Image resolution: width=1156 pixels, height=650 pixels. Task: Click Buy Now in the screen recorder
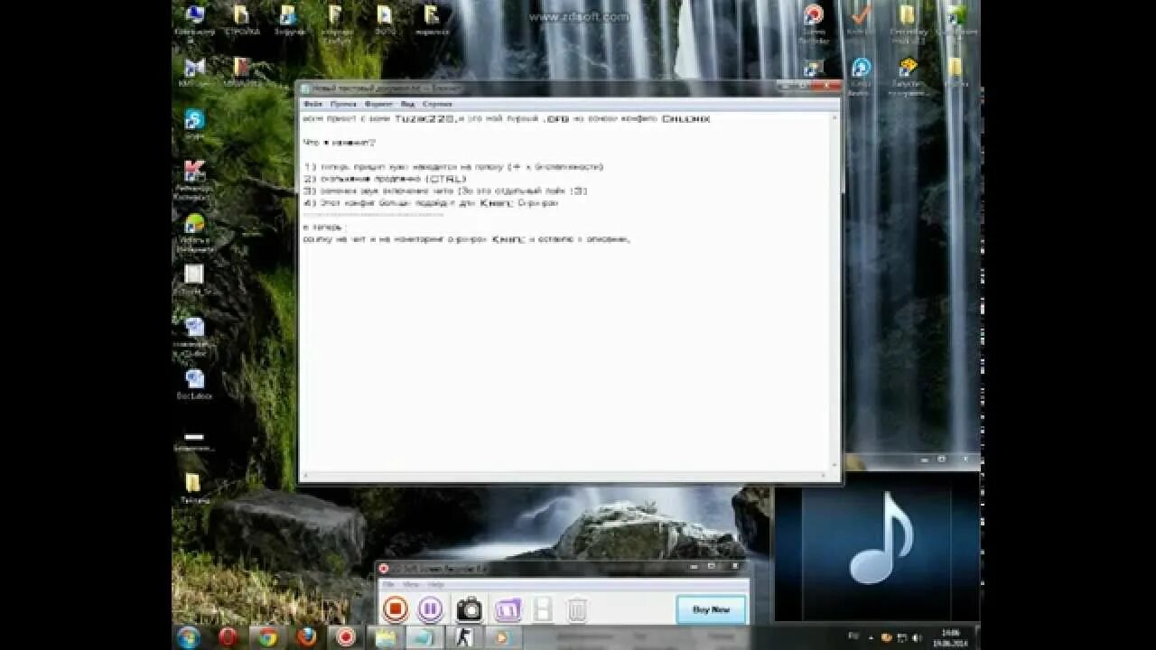pyautogui.click(x=711, y=609)
